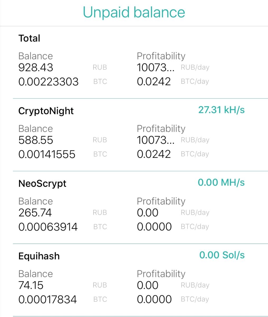
Task: Tap the Unpaid balance title
Action: [134, 12]
